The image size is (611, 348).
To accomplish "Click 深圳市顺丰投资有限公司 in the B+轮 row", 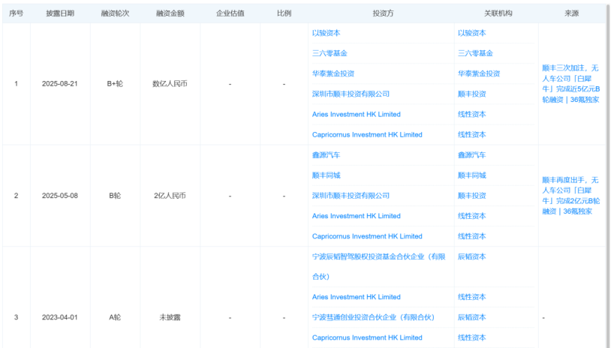I will coord(351,94).
